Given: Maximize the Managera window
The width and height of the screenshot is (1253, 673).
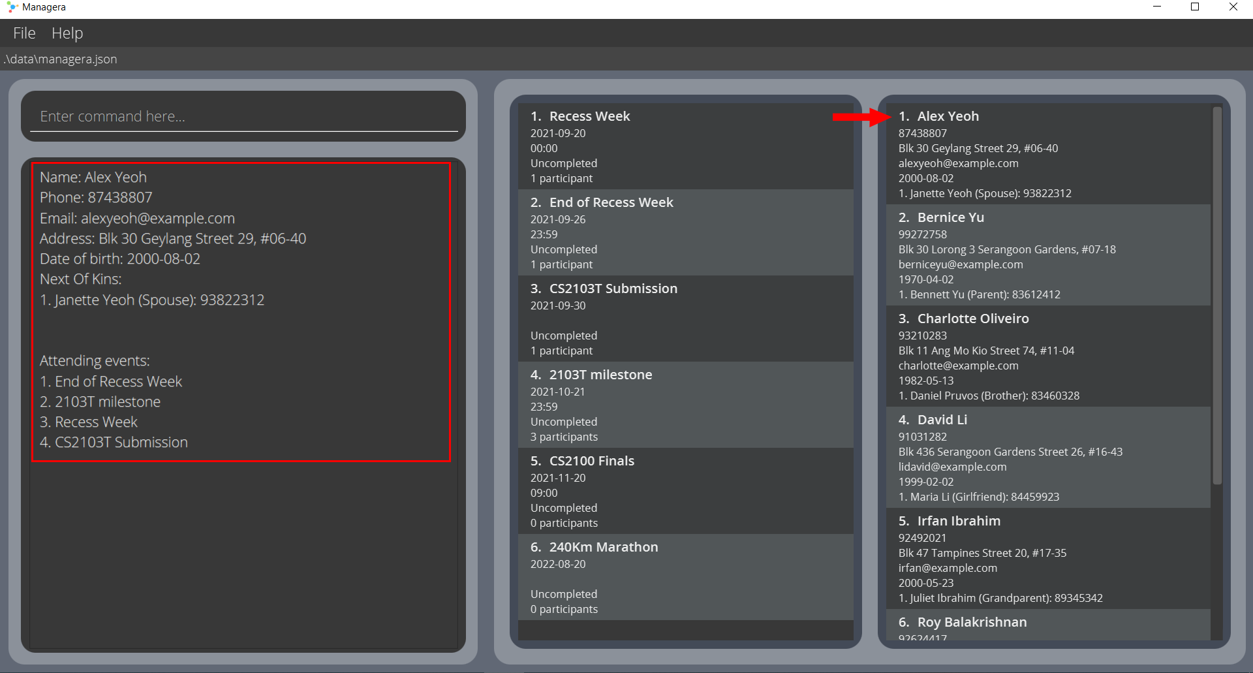Looking at the screenshot, I should point(1195,7).
